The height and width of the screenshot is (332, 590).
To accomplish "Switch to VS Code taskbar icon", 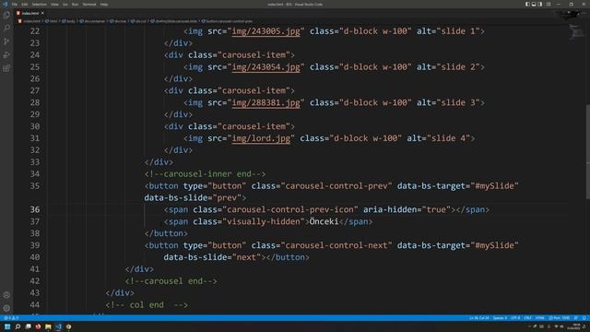I will (58, 326).
